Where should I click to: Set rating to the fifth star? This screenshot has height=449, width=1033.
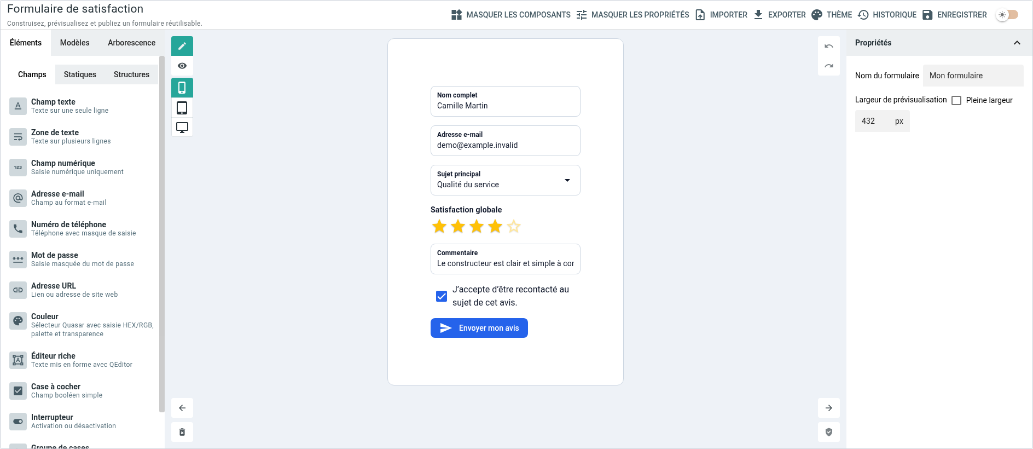coord(514,226)
